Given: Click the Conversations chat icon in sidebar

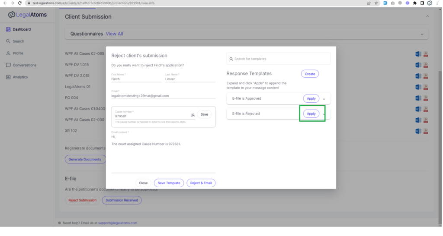Looking at the screenshot, I should 8,65.
